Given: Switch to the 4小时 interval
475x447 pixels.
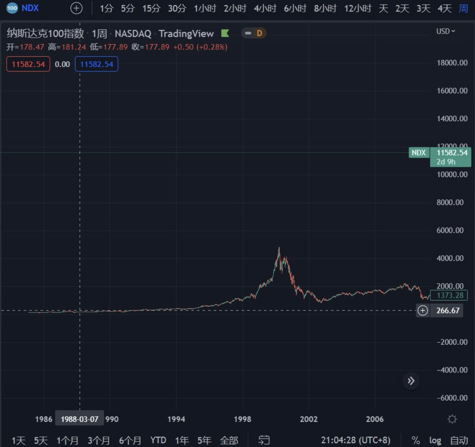Looking at the screenshot, I should [x=265, y=8].
